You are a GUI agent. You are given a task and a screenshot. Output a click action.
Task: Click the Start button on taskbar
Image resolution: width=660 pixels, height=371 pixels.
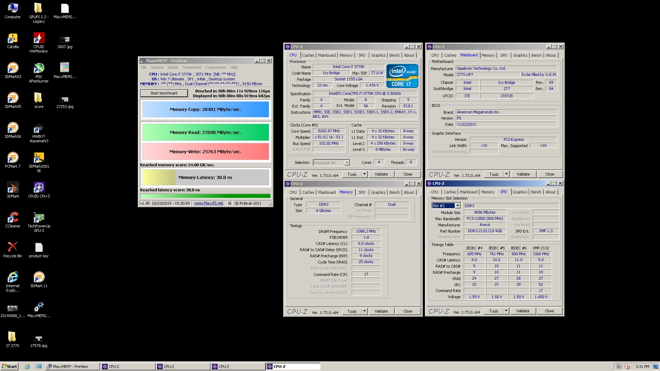tap(9, 367)
